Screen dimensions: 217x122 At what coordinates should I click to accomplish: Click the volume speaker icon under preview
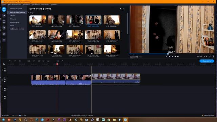(x=206, y=57)
